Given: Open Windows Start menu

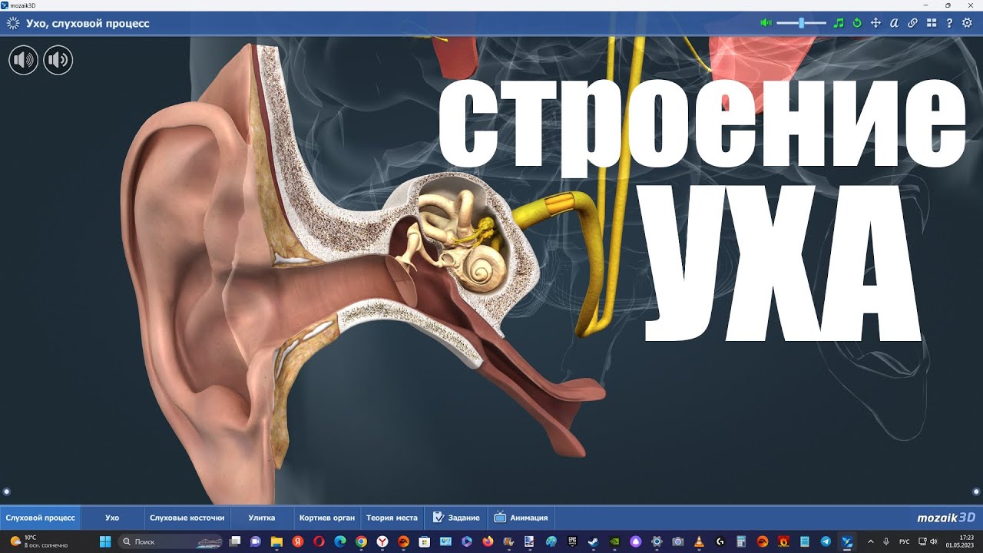Looking at the screenshot, I should click(x=105, y=541).
